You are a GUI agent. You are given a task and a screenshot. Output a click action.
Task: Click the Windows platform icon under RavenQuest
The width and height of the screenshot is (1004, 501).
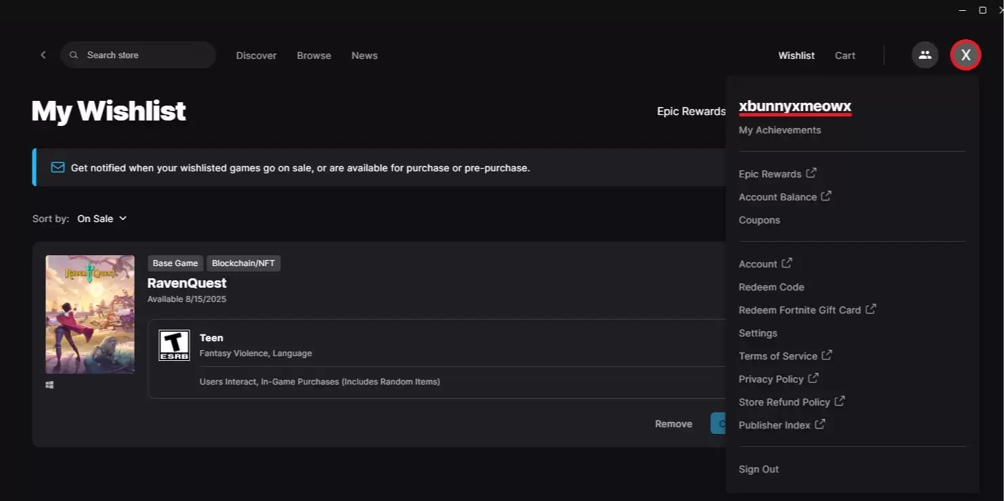tap(49, 385)
